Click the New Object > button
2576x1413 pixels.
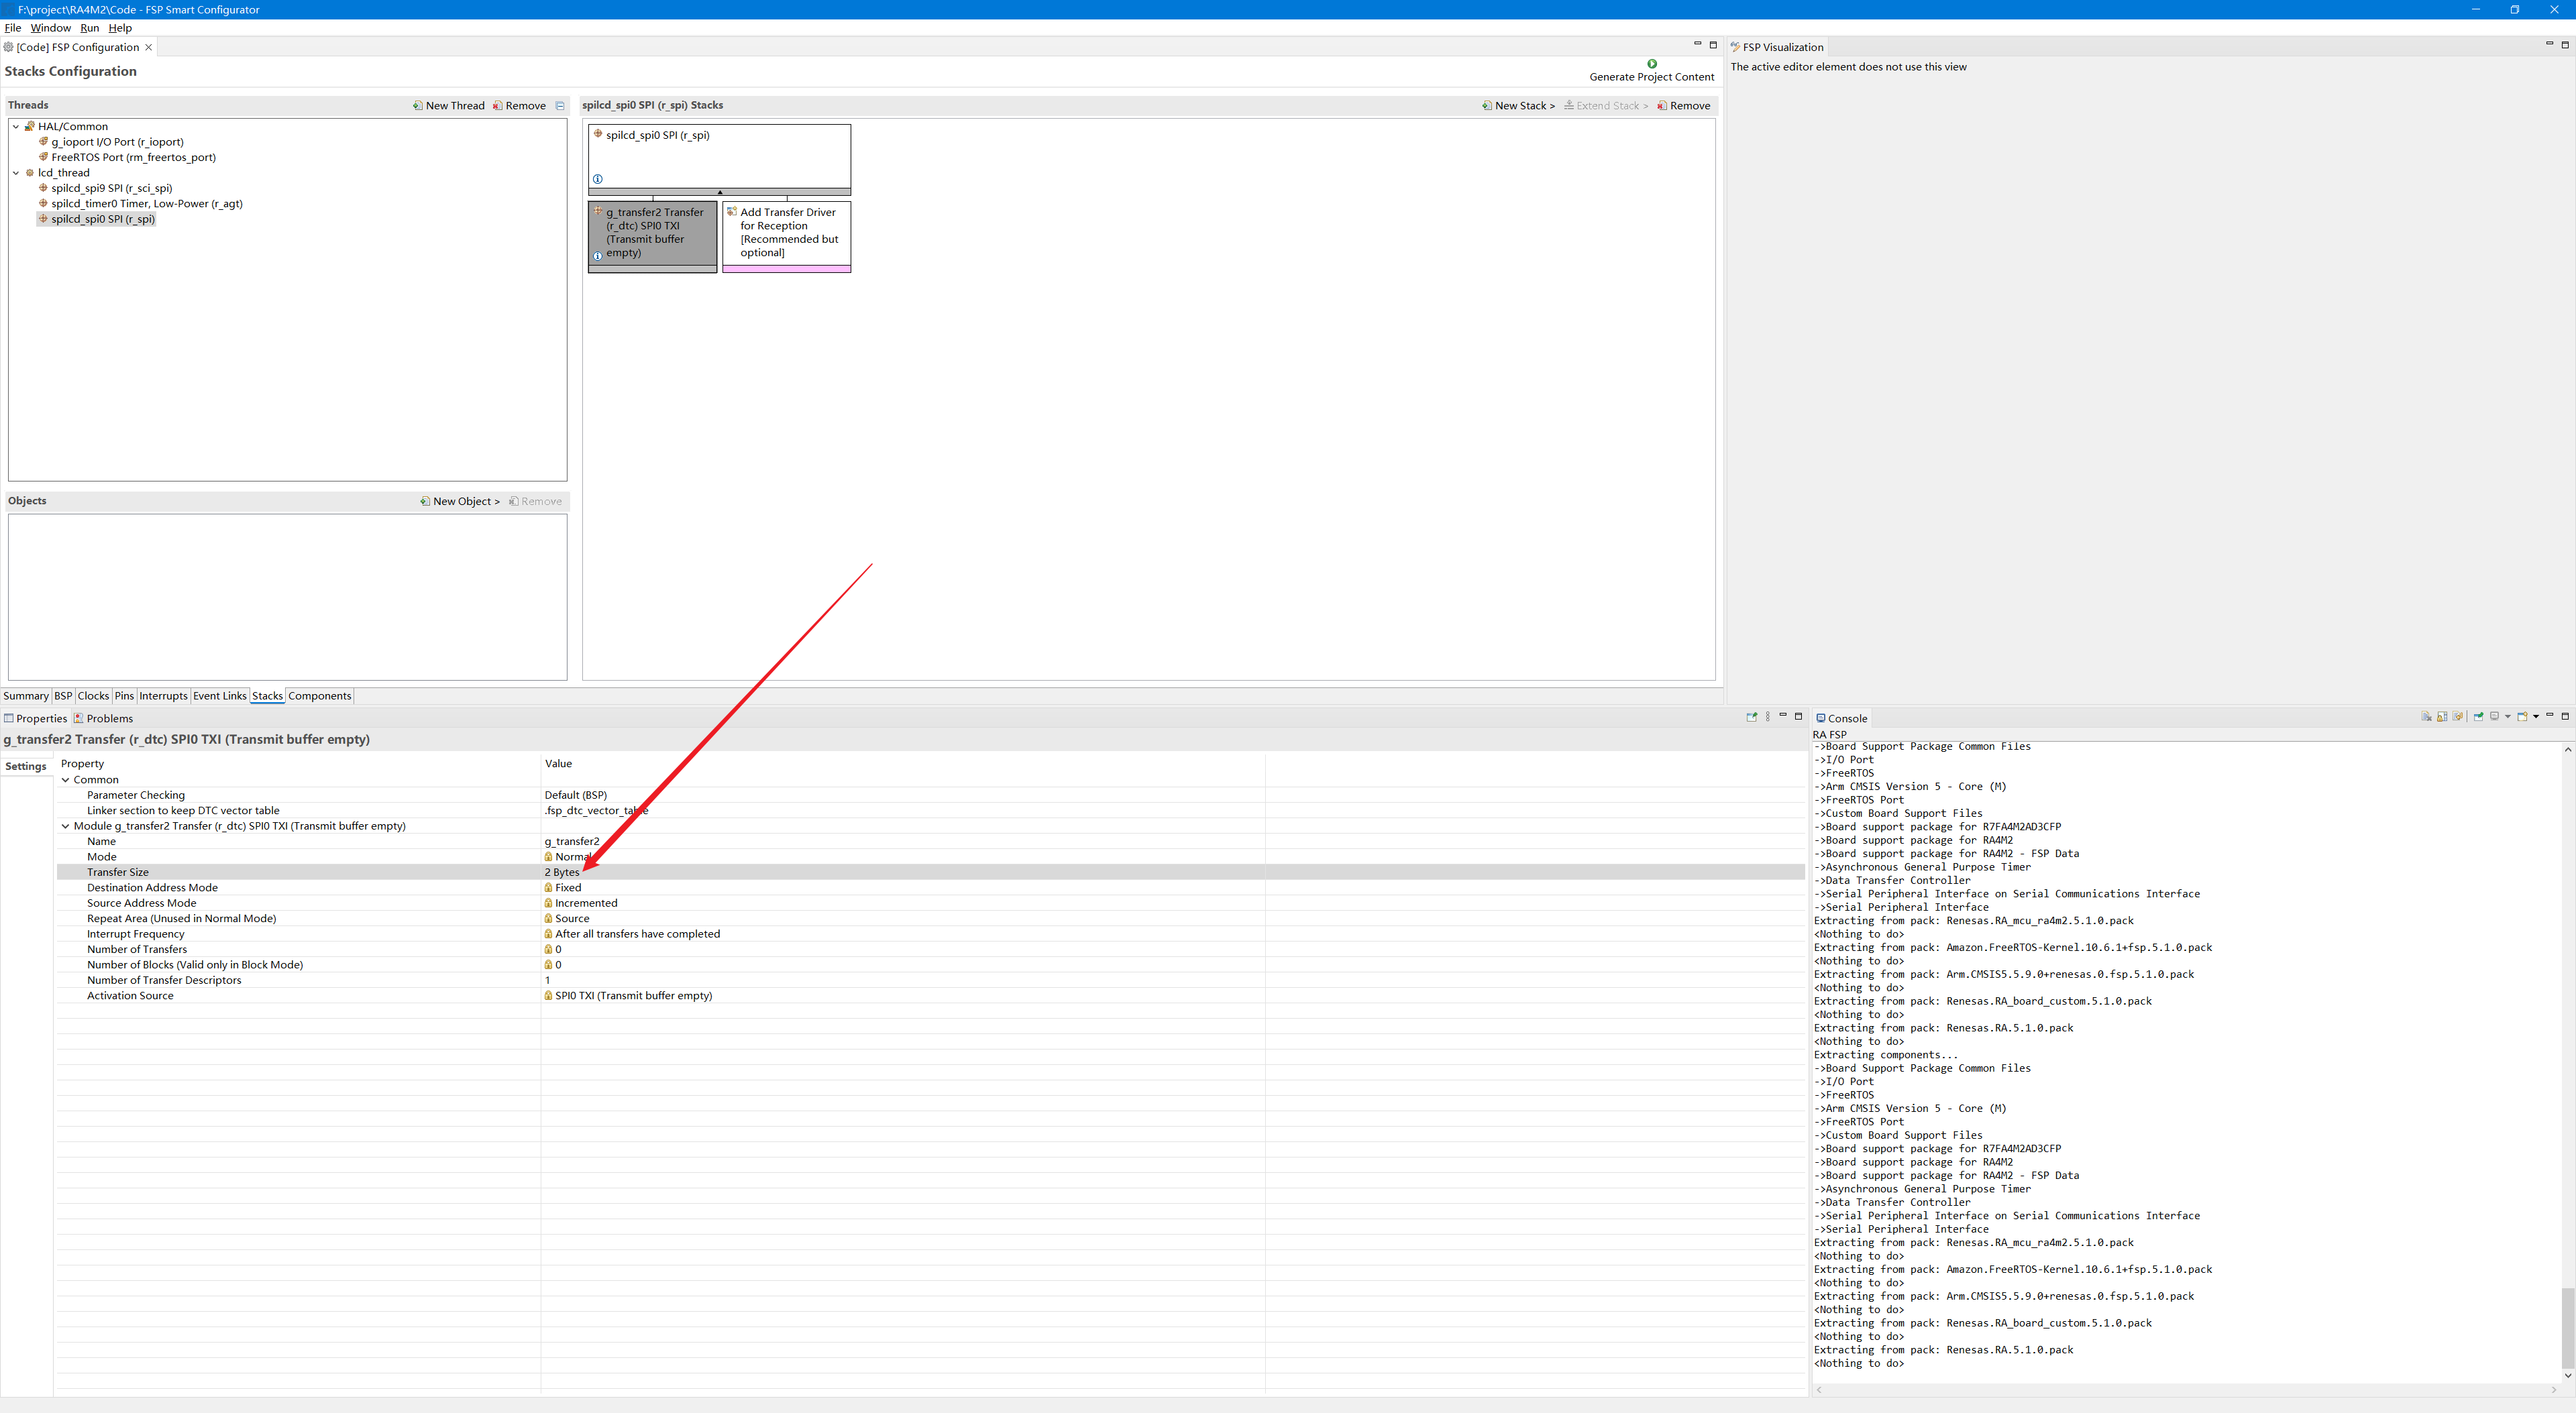[x=460, y=501]
